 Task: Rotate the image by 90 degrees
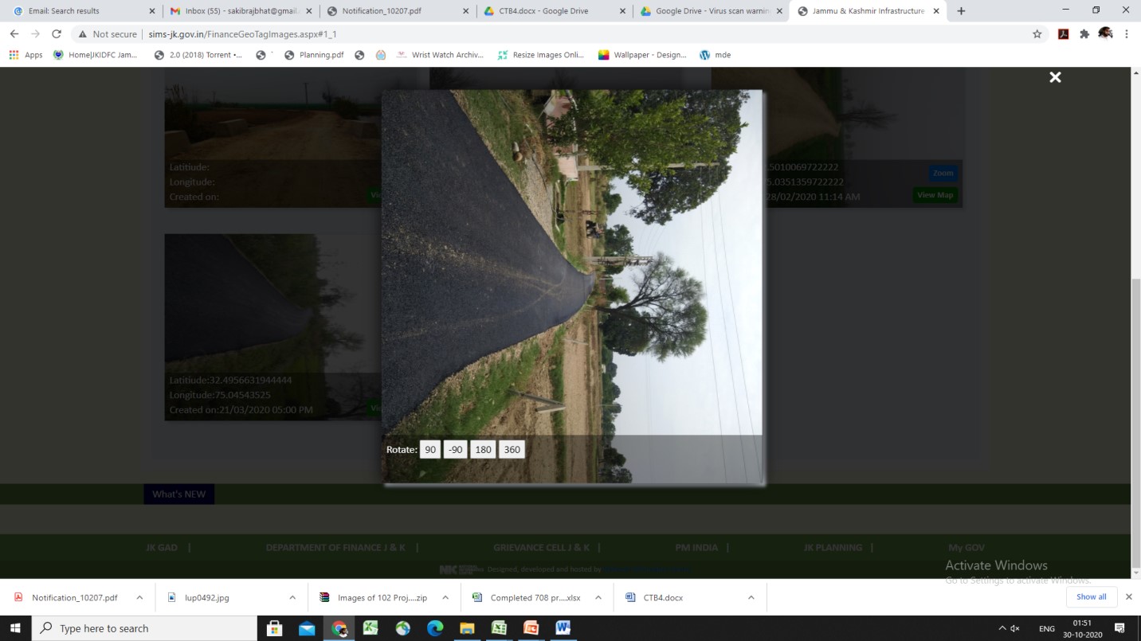pos(430,449)
